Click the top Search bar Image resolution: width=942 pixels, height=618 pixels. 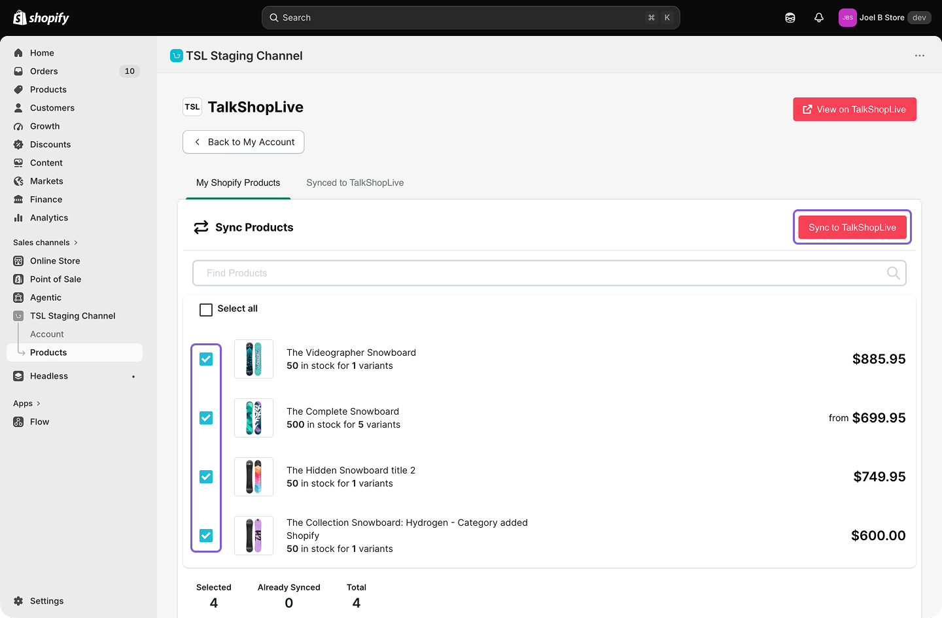pos(471,18)
